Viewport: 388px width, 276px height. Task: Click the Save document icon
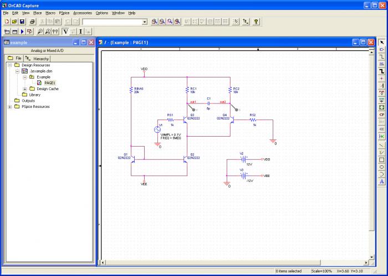point(22,22)
